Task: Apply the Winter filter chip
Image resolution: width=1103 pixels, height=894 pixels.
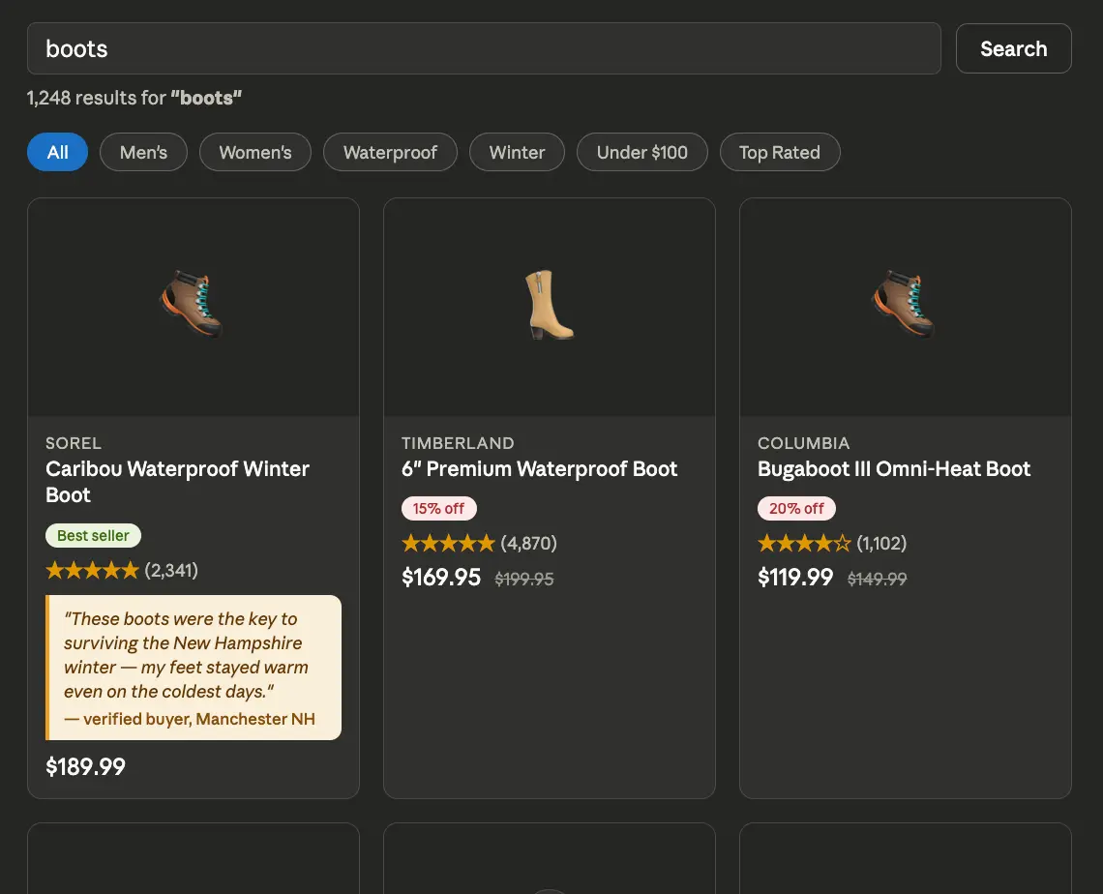Action: point(517,152)
